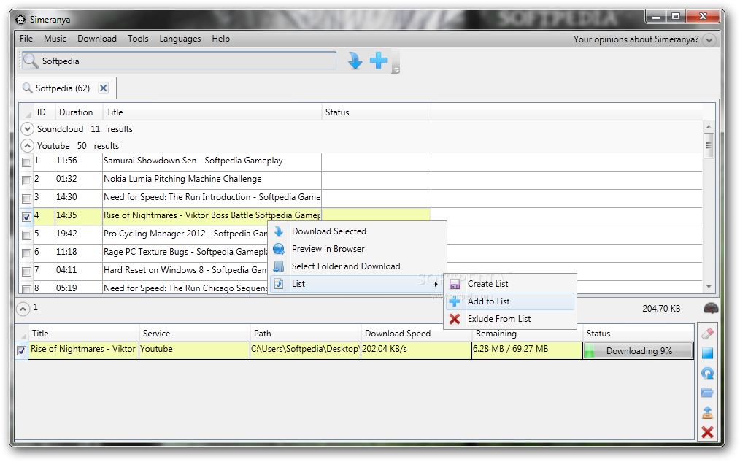Click the open folder icon in sidebar
Image resolution: width=740 pixels, height=462 pixels.
707,393
